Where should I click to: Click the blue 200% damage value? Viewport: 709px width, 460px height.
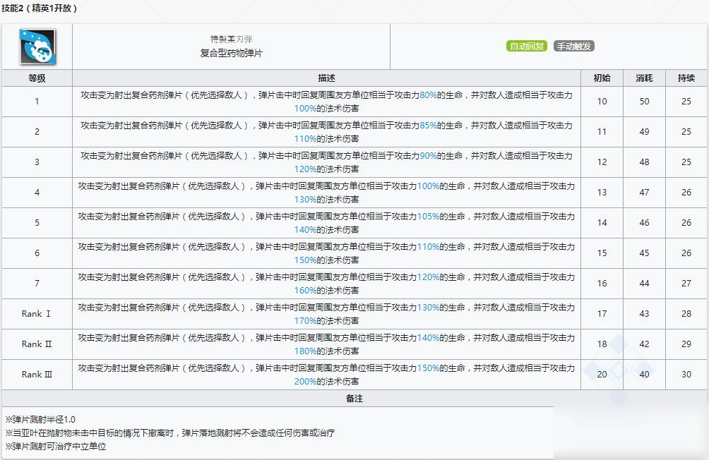point(305,382)
